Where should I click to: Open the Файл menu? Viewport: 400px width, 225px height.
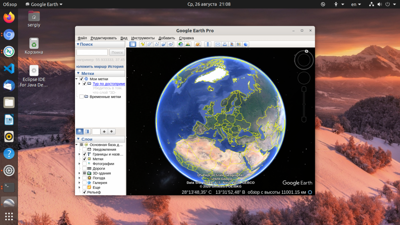tap(82, 38)
